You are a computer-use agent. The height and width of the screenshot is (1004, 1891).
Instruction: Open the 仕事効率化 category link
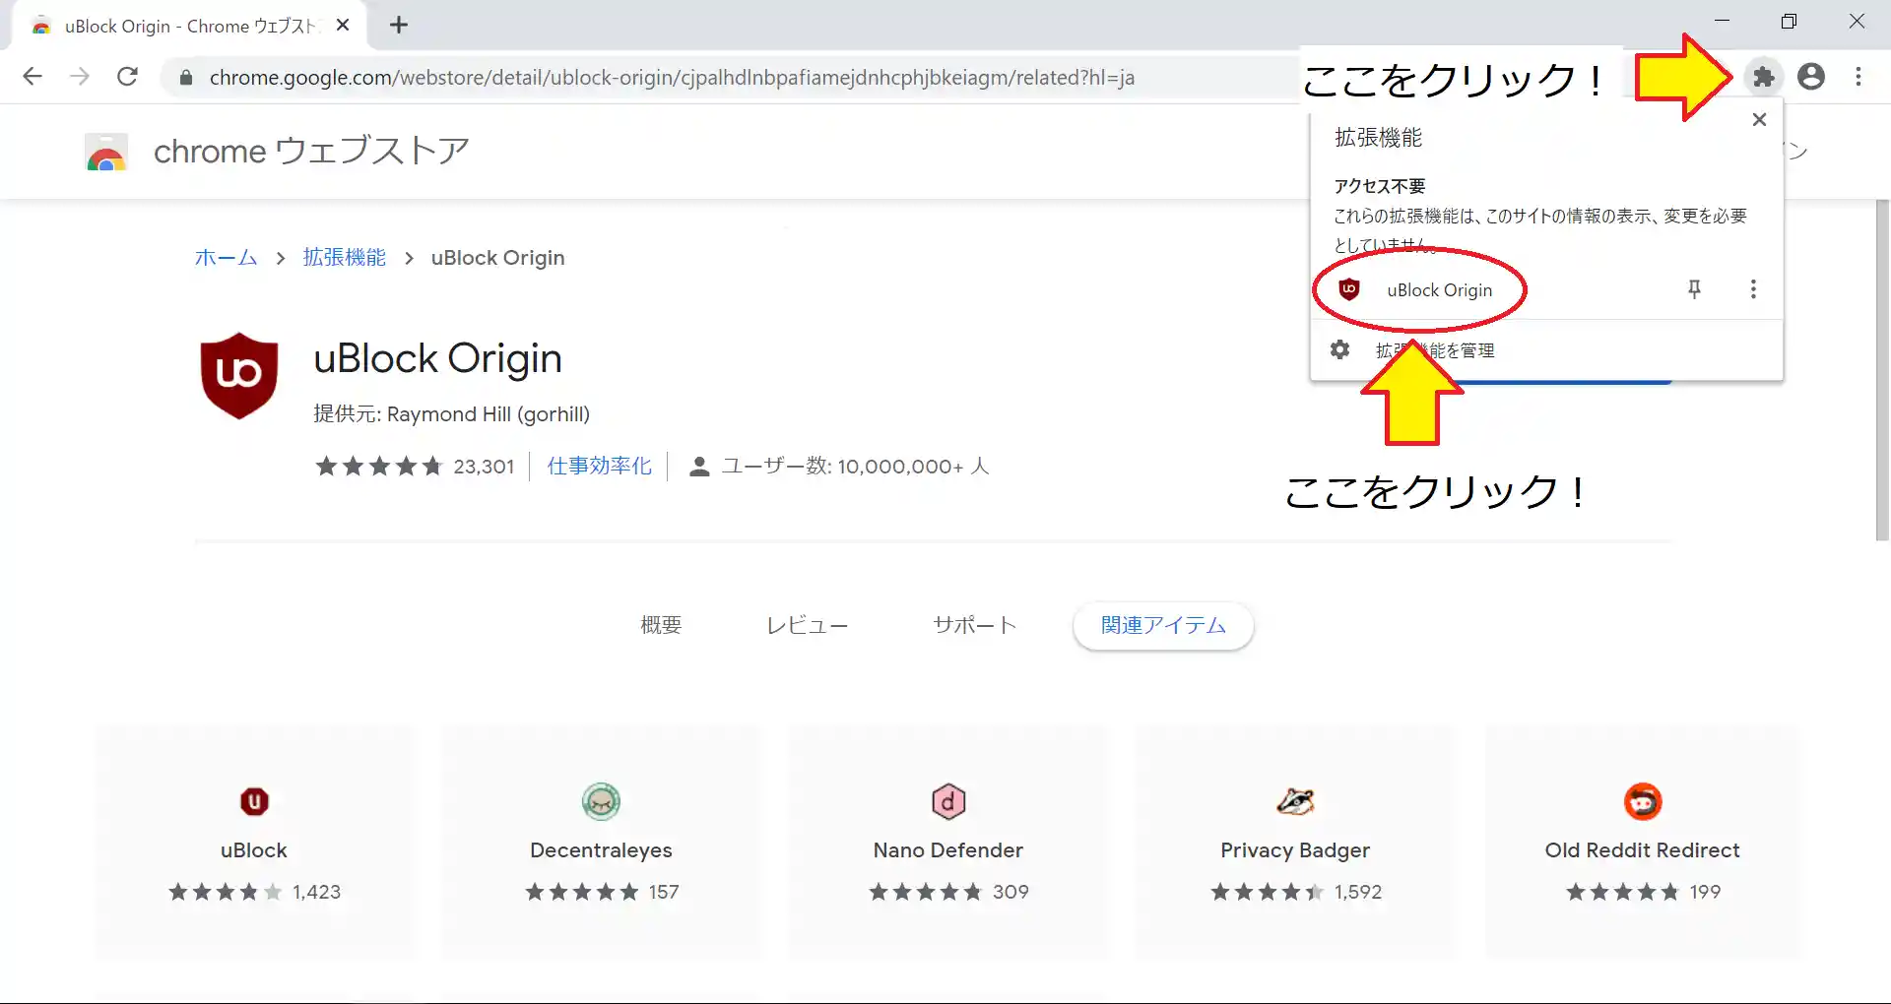point(599,467)
